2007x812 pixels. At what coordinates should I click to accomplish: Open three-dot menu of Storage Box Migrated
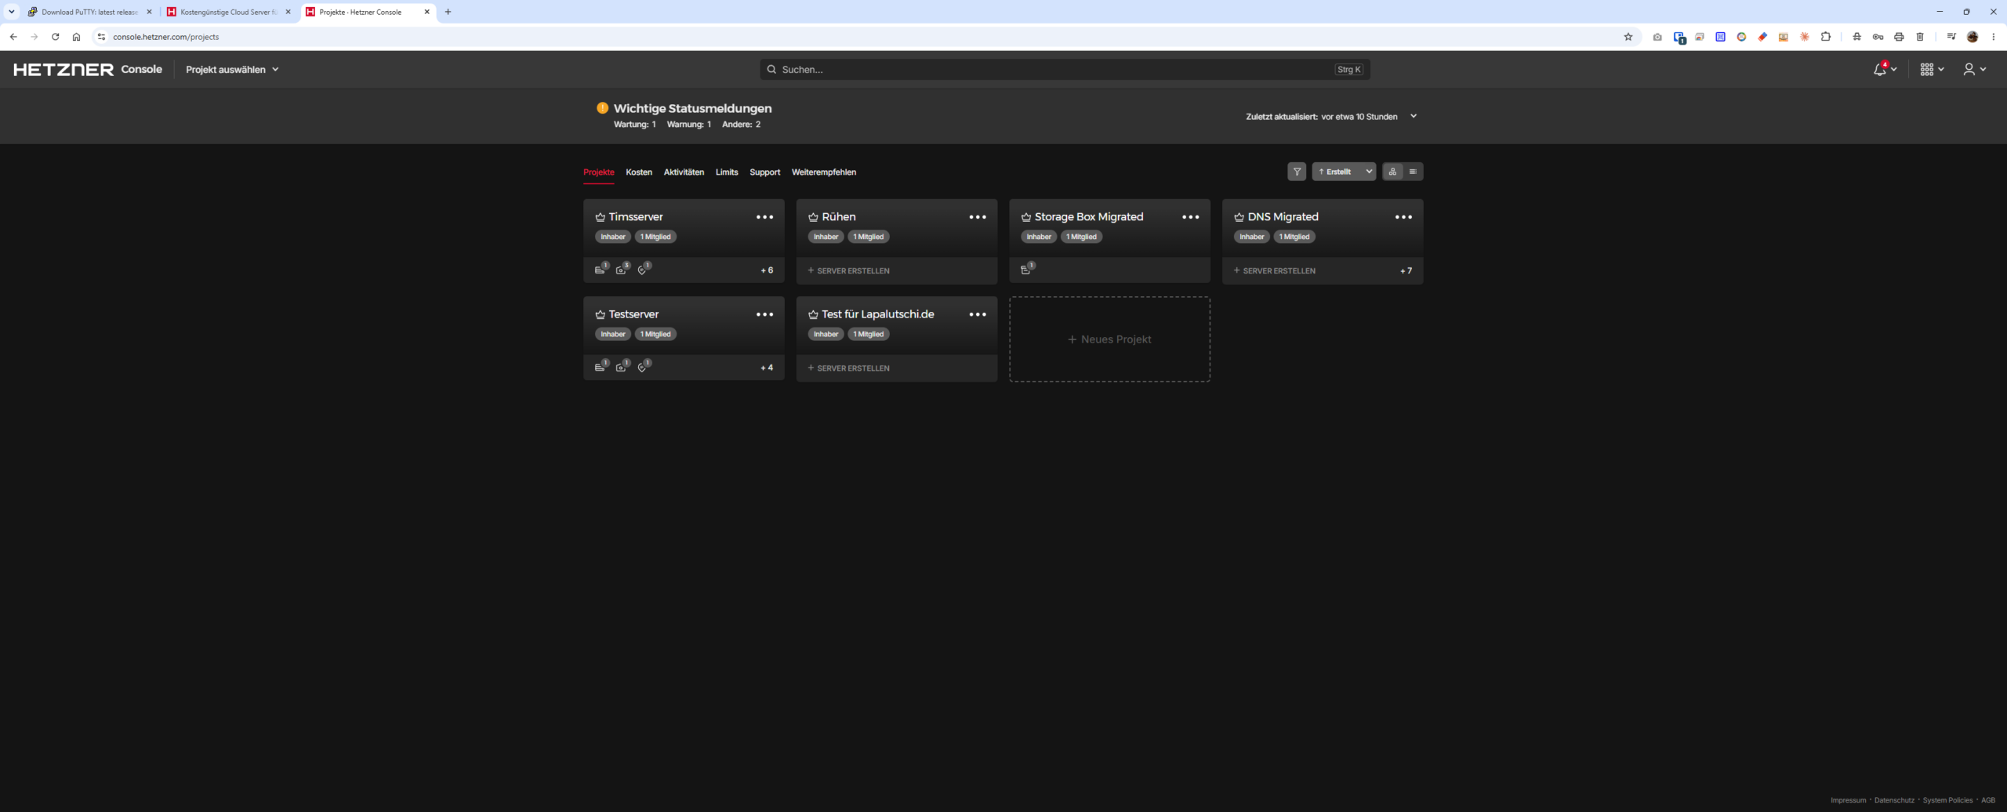tap(1190, 217)
